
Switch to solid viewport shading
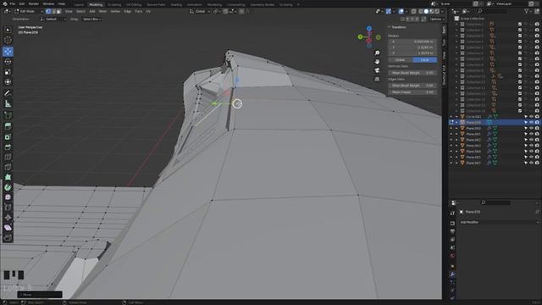tap(426, 11)
